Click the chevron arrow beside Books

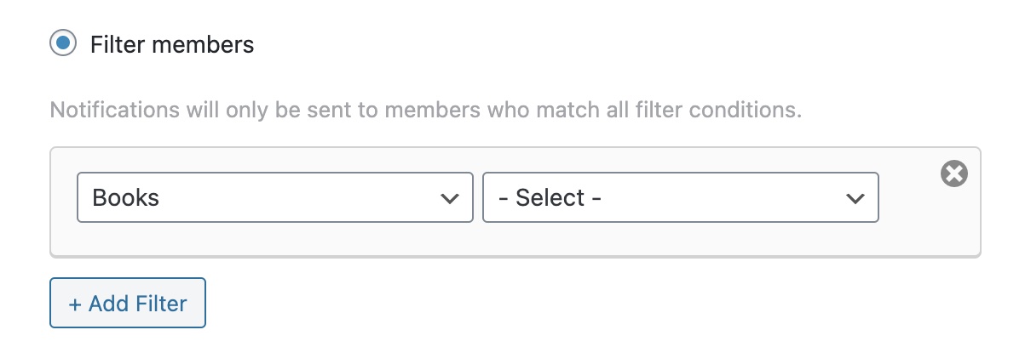pos(449,199)
